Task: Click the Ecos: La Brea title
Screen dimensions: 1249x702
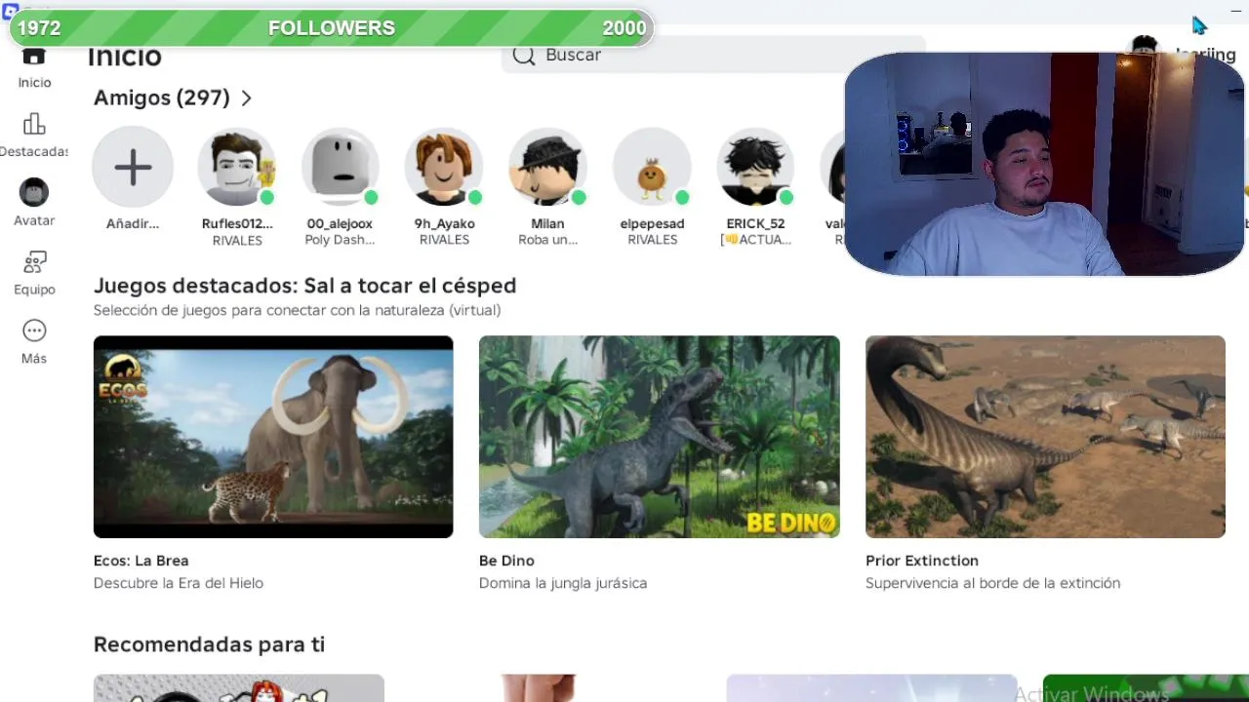Action: 141,561
